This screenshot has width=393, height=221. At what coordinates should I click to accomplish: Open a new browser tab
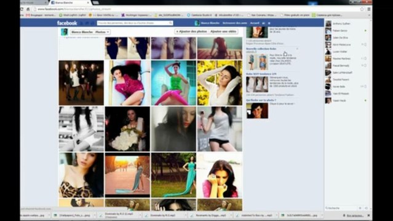[x=95, y=2]
